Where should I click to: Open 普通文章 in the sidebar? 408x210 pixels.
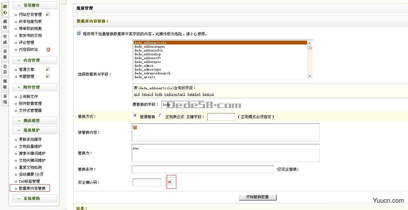(x=26, y=69)
